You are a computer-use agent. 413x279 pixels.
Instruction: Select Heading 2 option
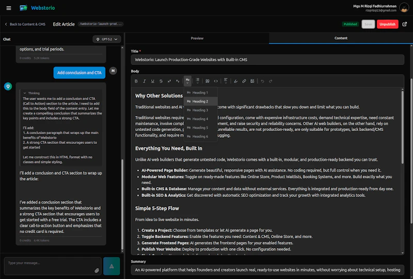point(200,101)
